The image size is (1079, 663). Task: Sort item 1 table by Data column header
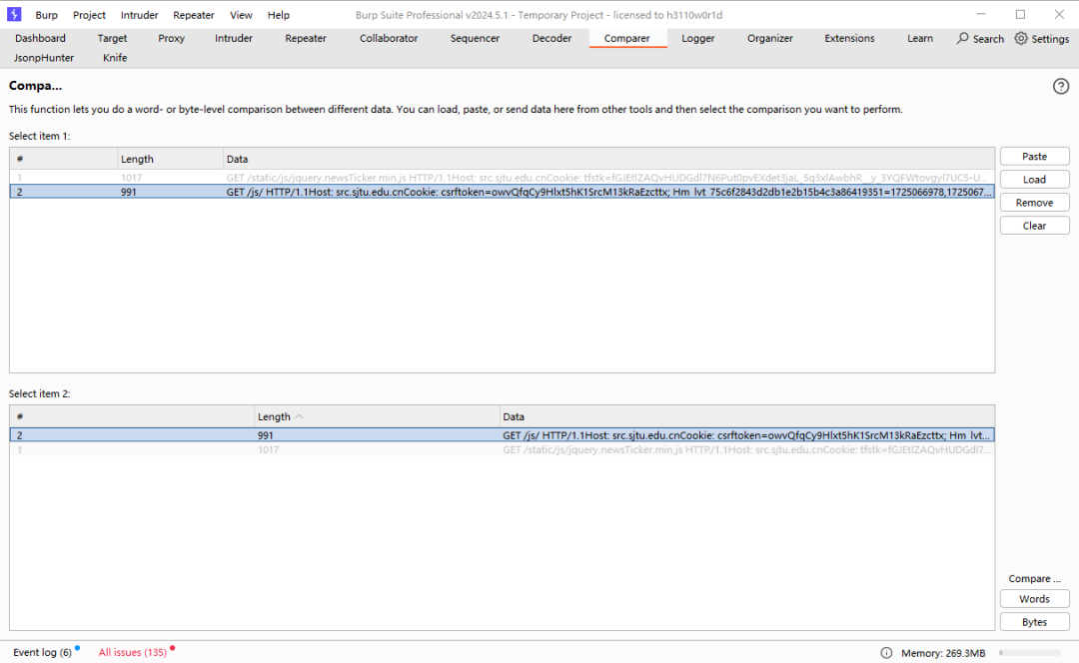609,159
